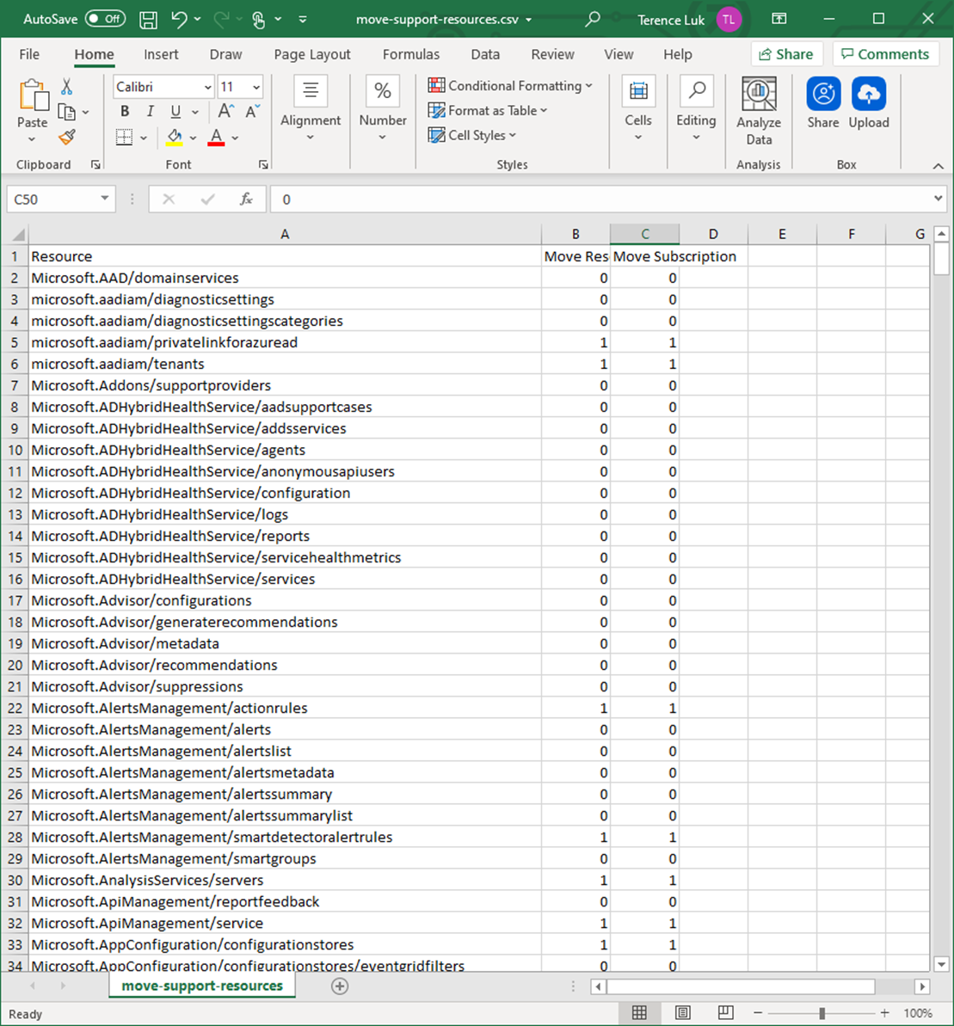Viewport: 954px width, 1026px height.
Task: Click the zoom out minus button
Action: click(758, 1013)
